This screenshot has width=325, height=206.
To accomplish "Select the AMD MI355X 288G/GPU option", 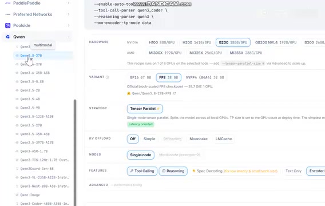I will (x=246, y=53).
